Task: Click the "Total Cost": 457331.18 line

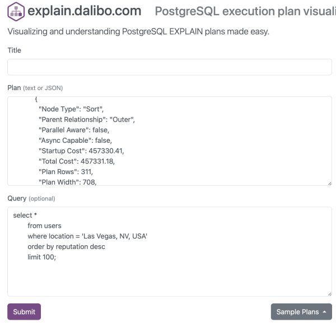Action: pyautogui.click(x=77, y=161)
